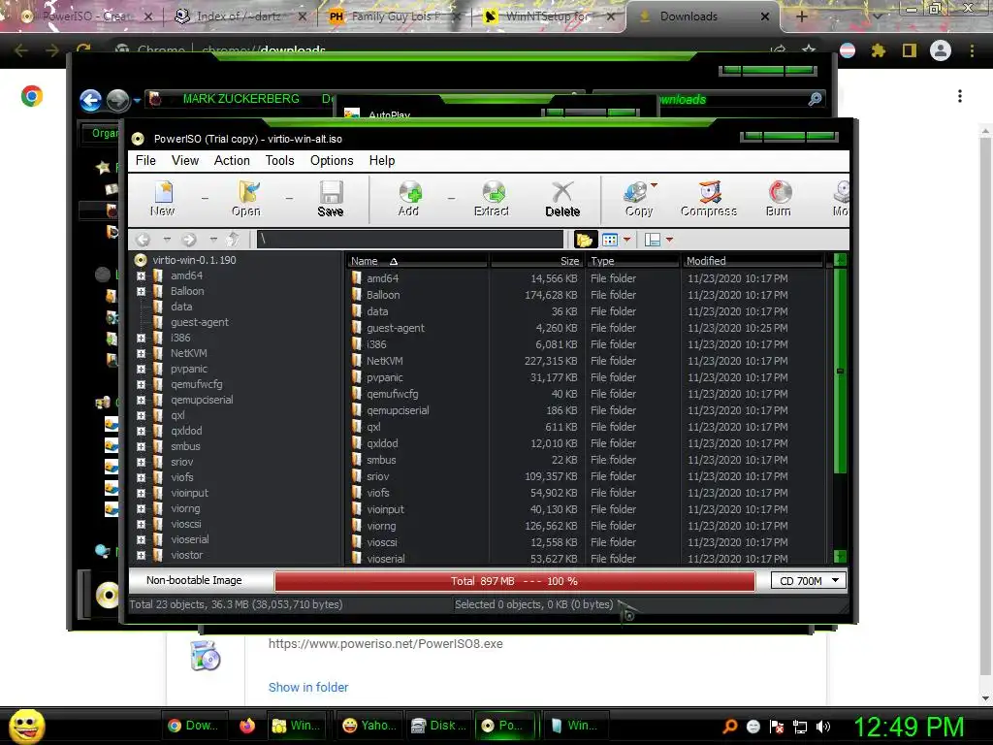This screenshot has width=993, height=745.
Task: Open the Chrome three-dot menu
Action: point(972,50)
